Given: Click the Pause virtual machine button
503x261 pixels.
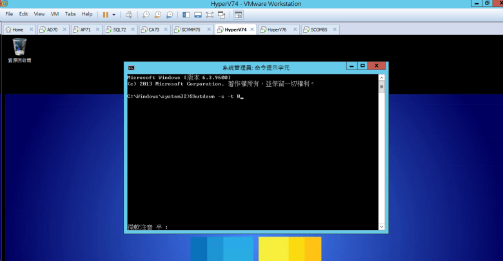Looking at the screenshot, I should pos(106,14).
